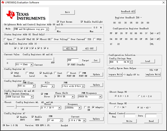167x131 pixels.
Task: Open the PWM Slope 500 ms dropdown
Action: click(27, 86)
